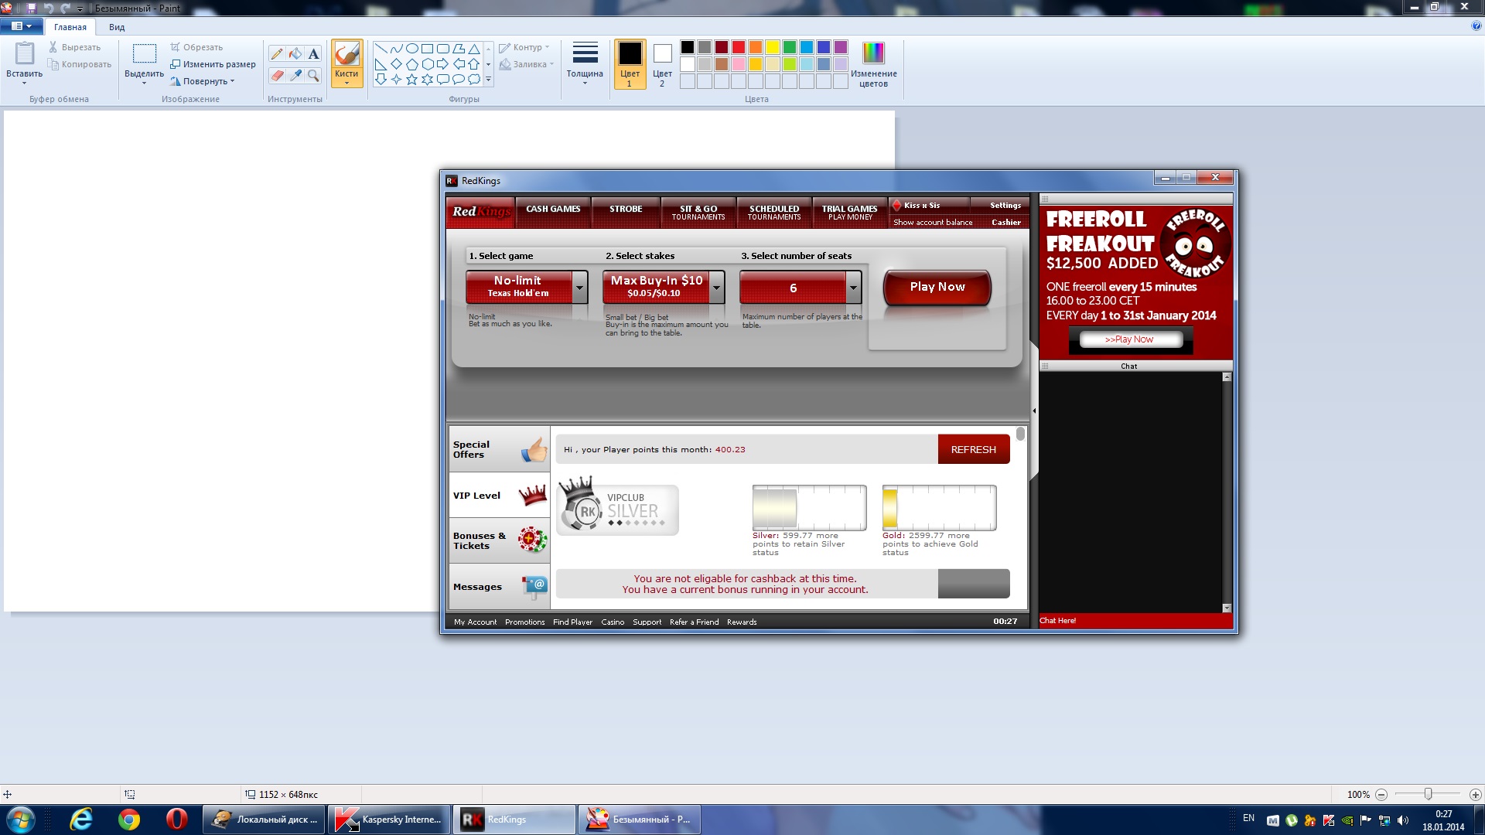Select the Text tool
The image size is (1485, 835).
click(x=313, y=54)
